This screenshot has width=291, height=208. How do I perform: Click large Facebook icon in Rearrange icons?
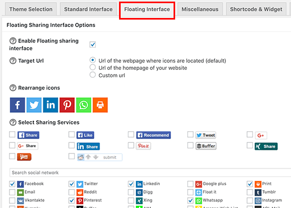(x=17, y=105)
